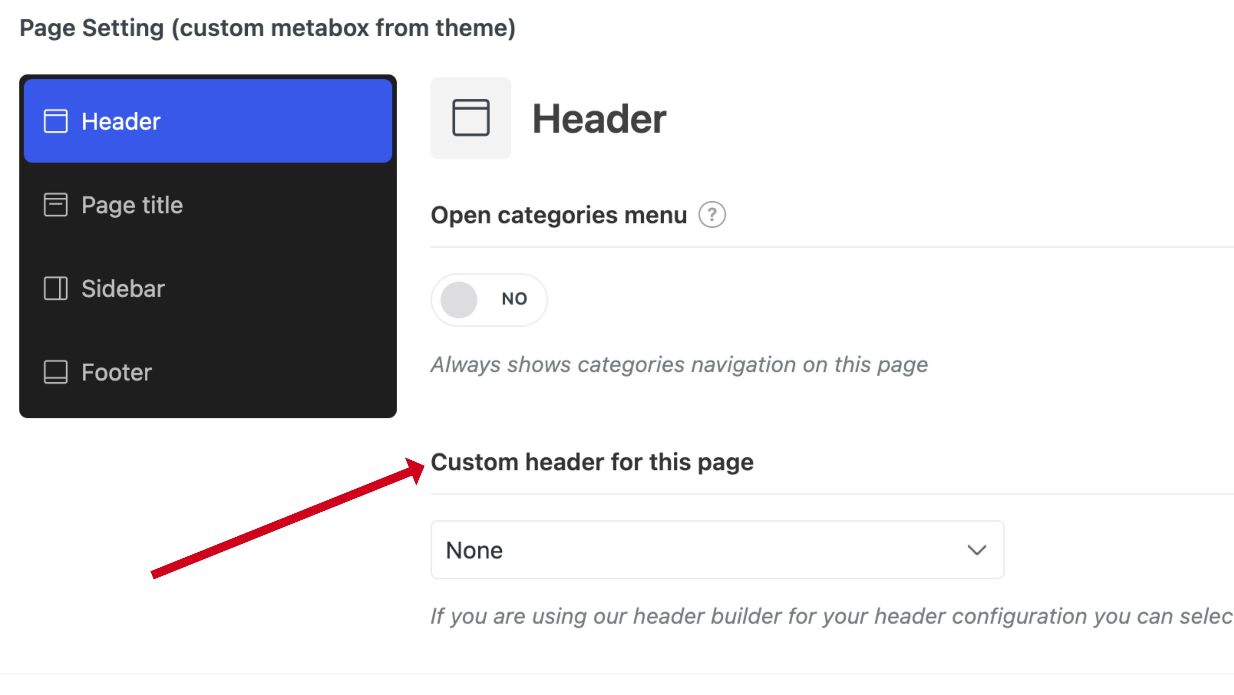
Task: Open the question mark help tooltip
Action: tap(712, 215)
